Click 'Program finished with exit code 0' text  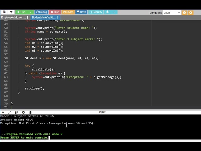click(x=31, y=134)
